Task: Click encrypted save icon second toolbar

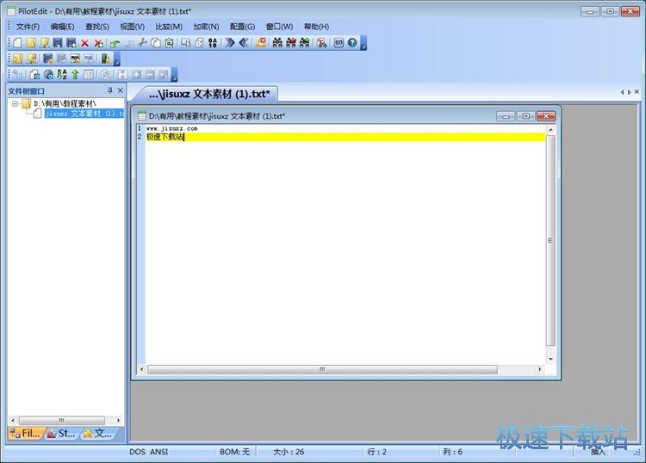Action: [x=48, y=59]
